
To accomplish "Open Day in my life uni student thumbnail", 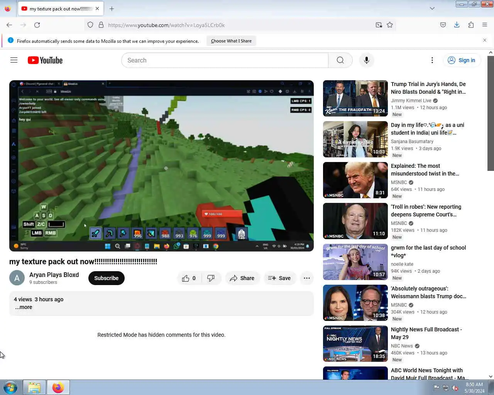I will [355, 139].
